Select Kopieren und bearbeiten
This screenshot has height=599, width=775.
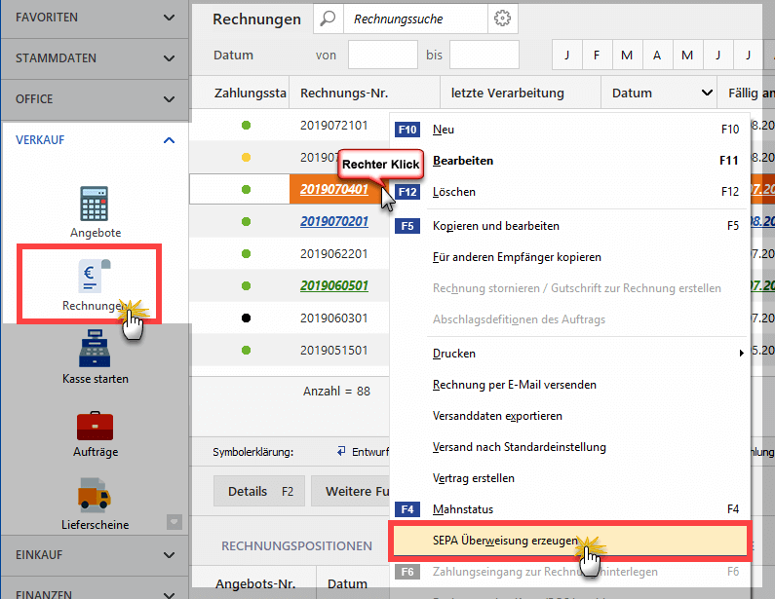click(x=568, y=226)
